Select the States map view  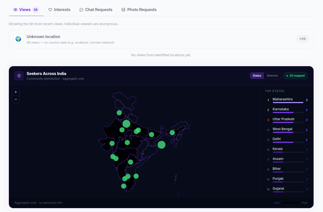[257, 76]
